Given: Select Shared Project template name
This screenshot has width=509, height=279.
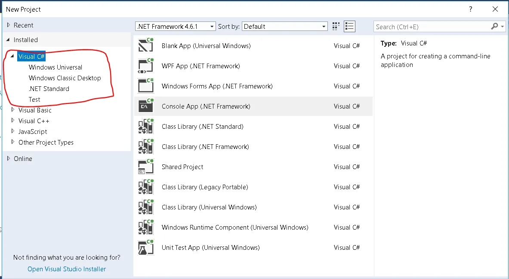Looking at the screenshot, I should [x=182, y=167].
